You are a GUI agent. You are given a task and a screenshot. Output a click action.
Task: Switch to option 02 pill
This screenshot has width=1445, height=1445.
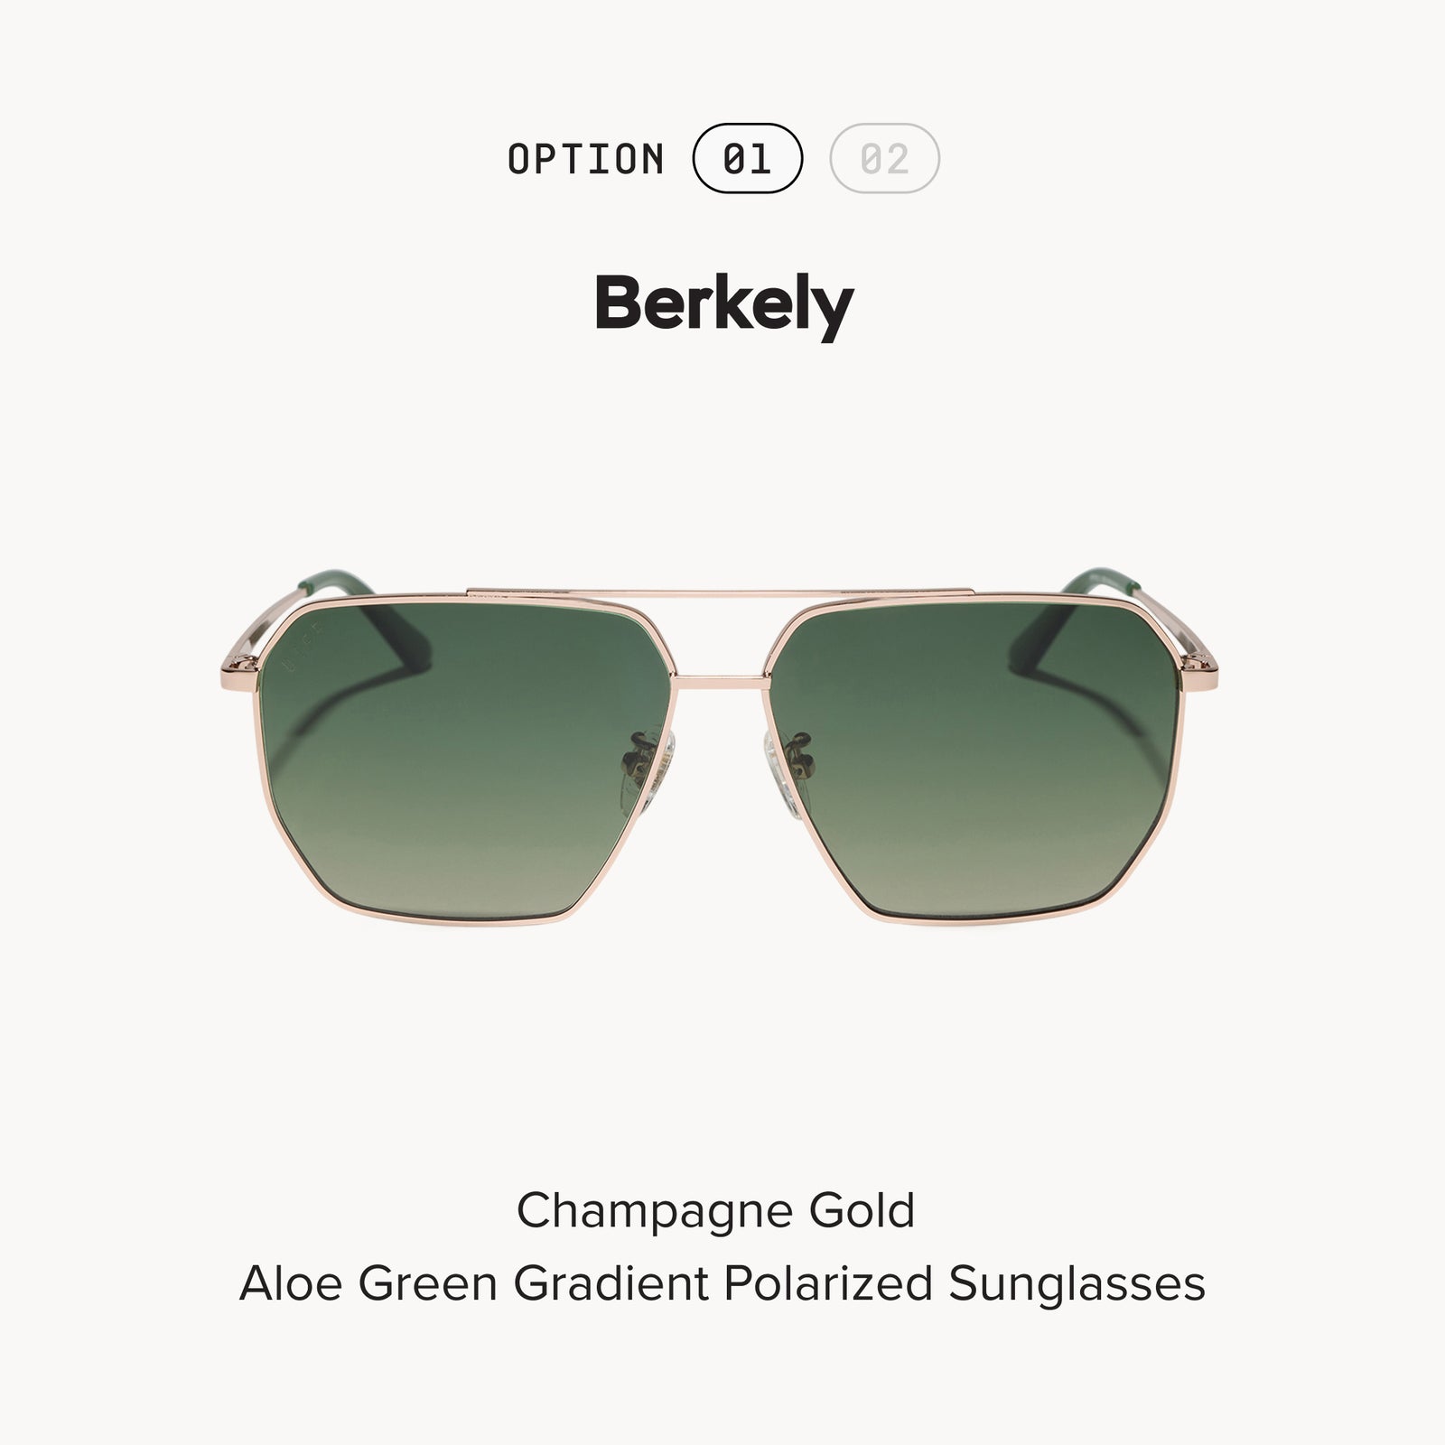click(x=884, y=158)
